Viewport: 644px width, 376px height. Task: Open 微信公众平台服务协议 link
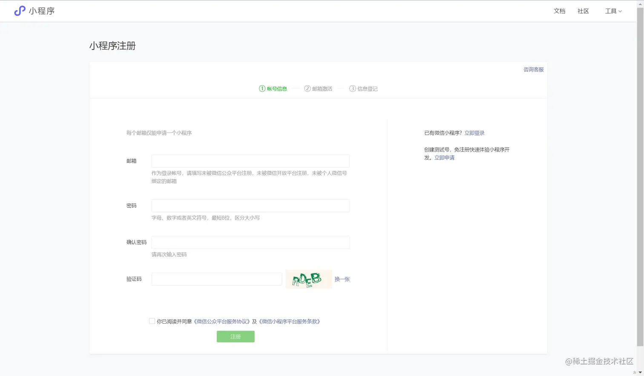[x=222, y=321]
